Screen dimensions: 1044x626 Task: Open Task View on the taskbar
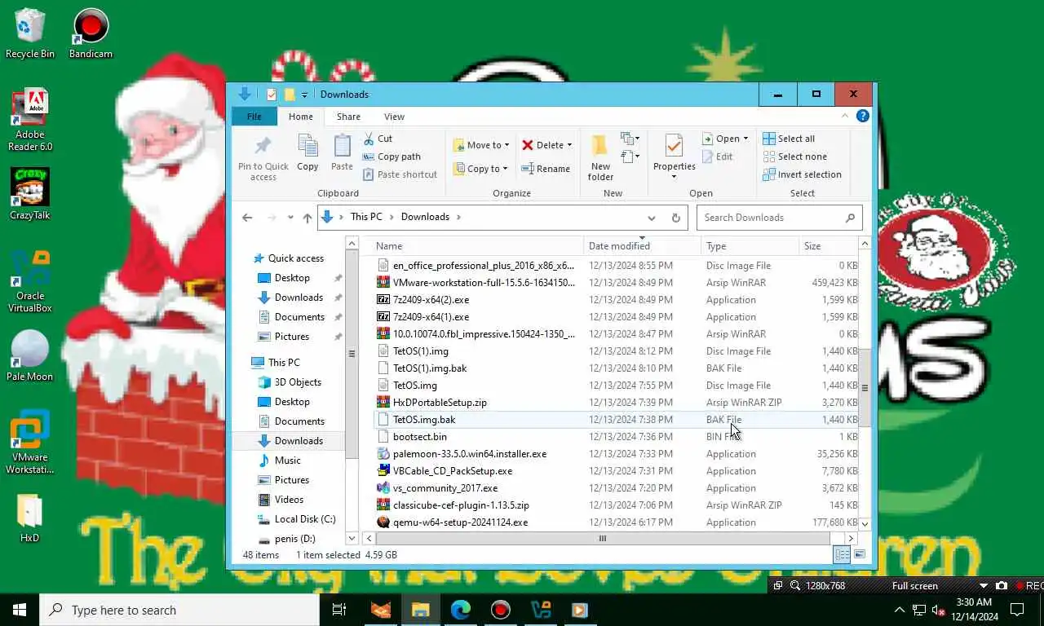339,610
